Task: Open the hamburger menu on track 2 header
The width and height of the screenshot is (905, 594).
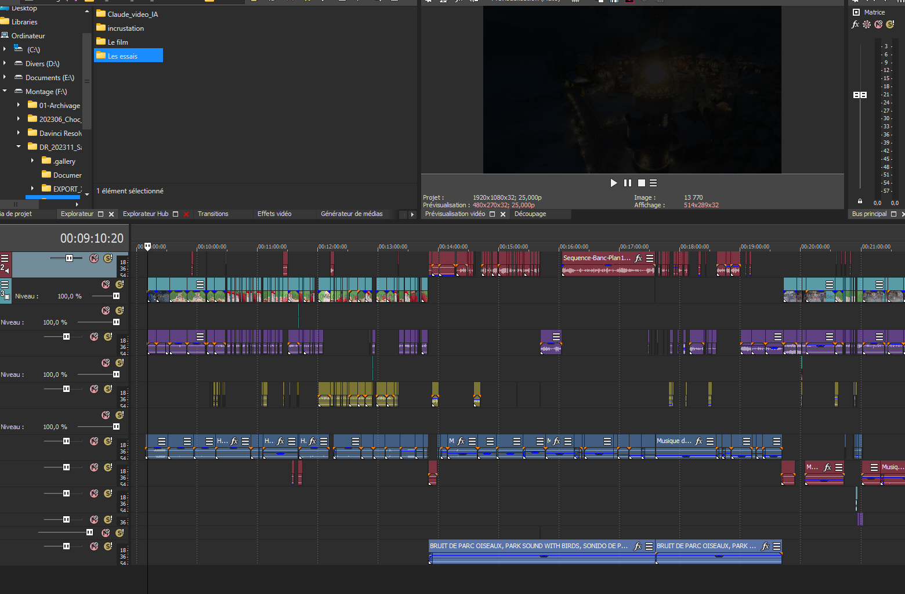Action: (5, 258)
